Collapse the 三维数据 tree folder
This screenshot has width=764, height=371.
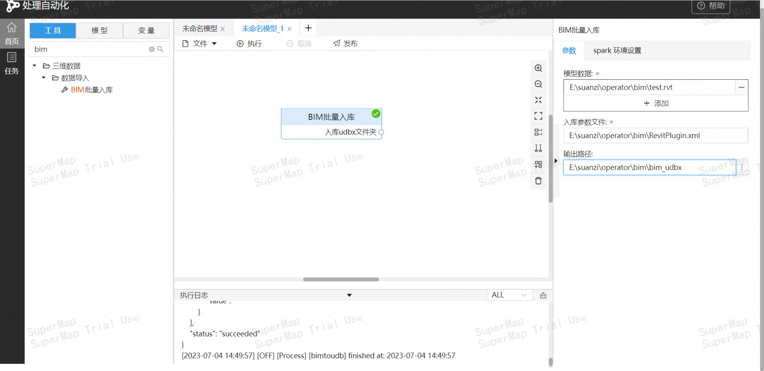click(35, 66)
